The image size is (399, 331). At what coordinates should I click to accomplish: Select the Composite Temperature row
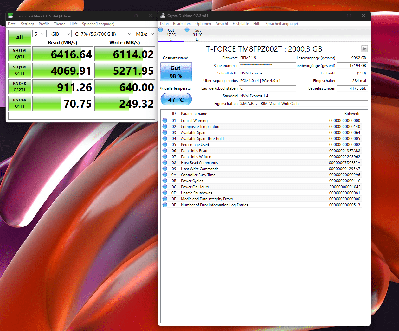(261, 127)
